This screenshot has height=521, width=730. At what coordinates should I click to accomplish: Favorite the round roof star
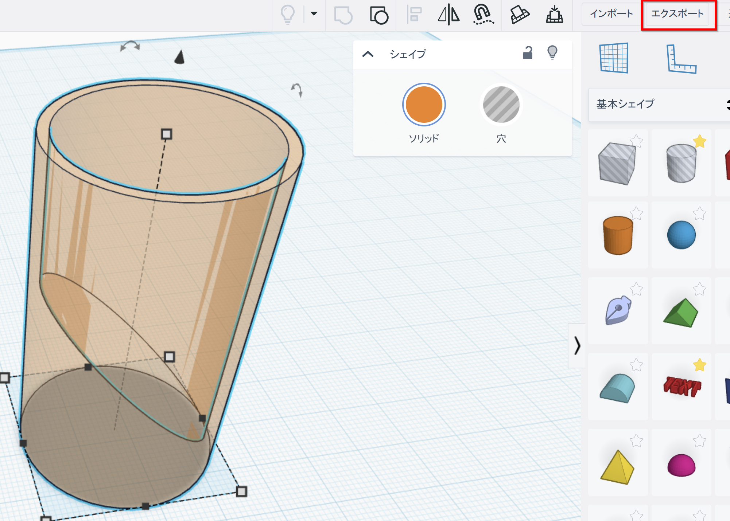[636, 365]
